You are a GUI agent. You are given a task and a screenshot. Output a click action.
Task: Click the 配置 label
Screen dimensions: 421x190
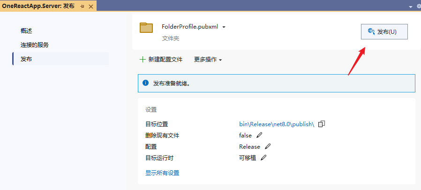(151, 147)
